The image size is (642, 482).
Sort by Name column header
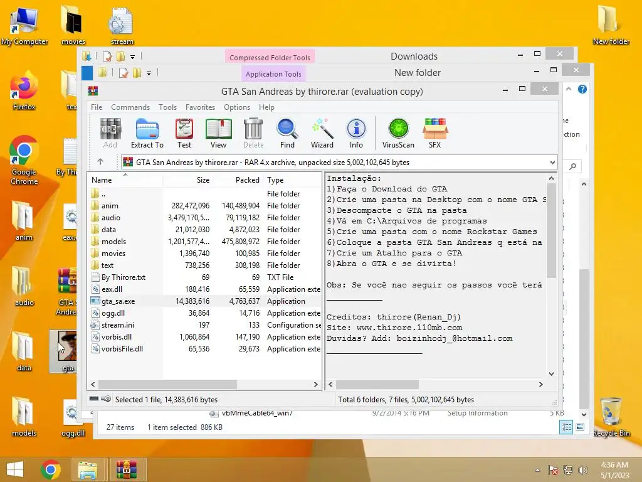click(125, 180)
